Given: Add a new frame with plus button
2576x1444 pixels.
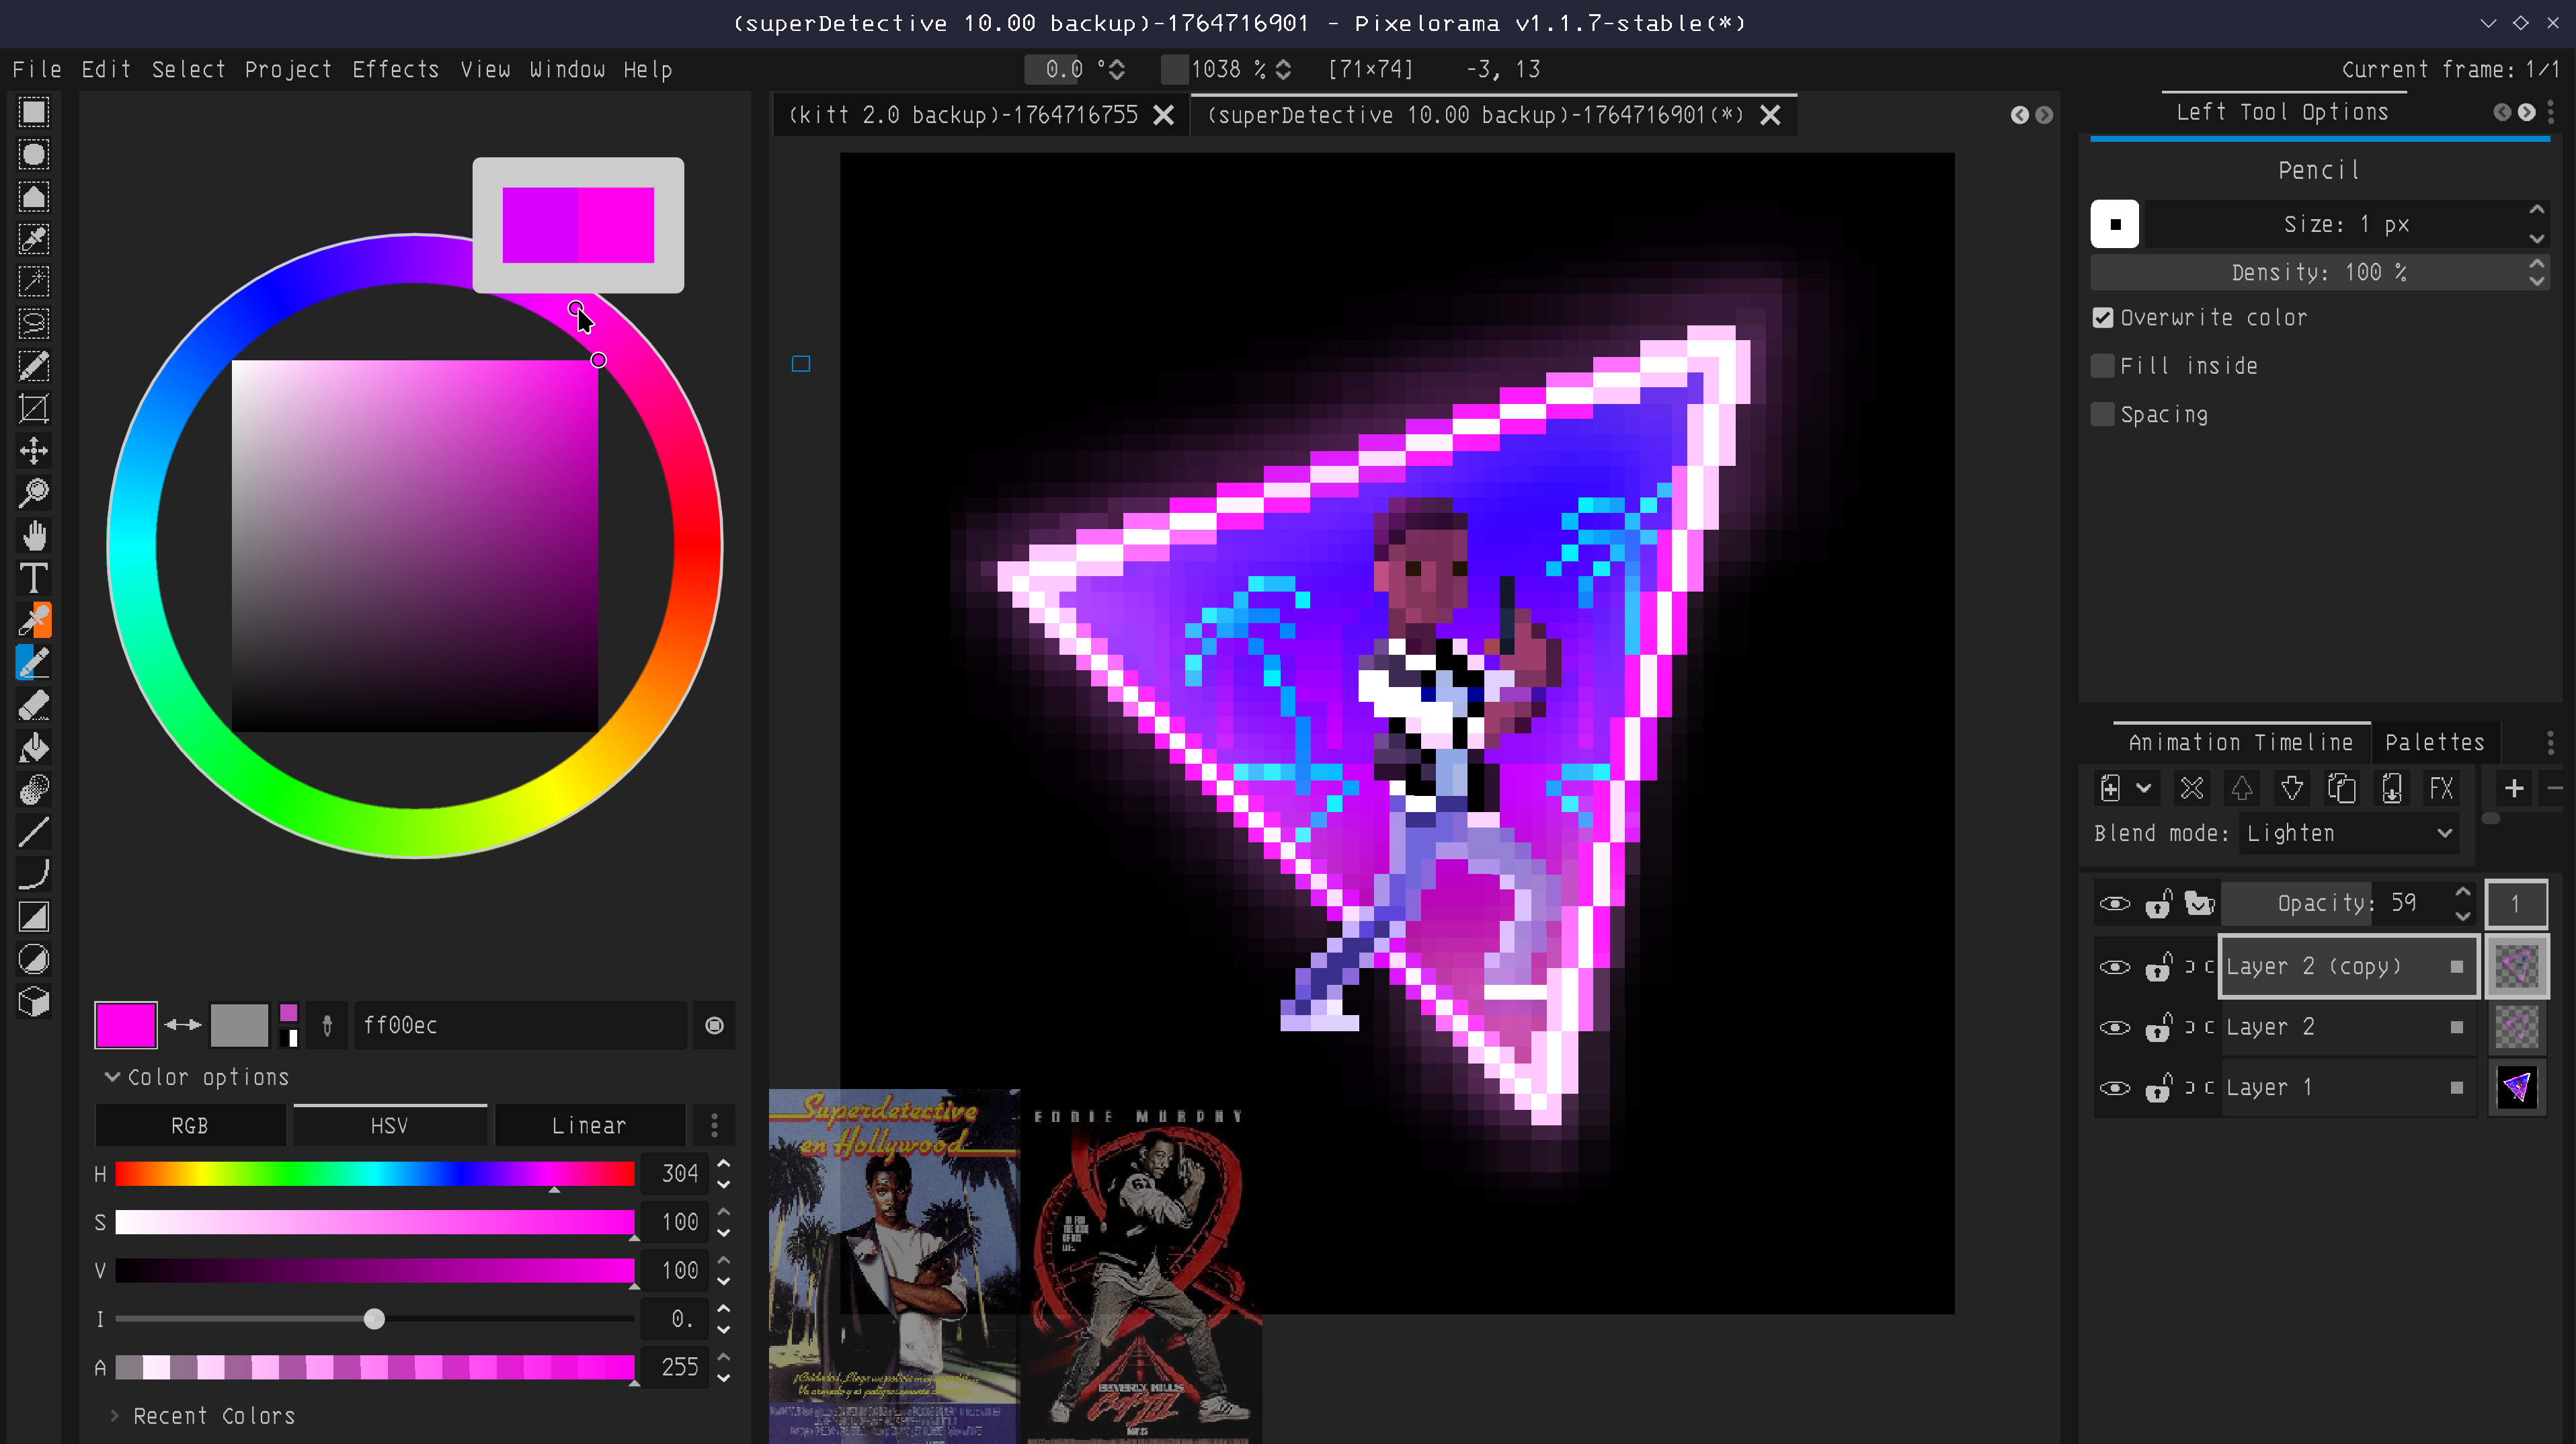Looking at the screenshot, I should click(x=2513, y=789).
